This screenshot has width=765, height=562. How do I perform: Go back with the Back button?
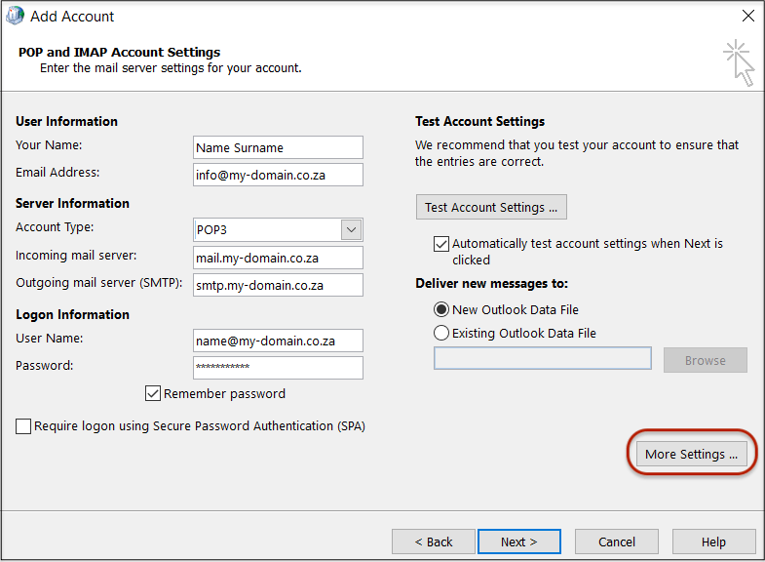pyautogui.click(x=434, y=542)
